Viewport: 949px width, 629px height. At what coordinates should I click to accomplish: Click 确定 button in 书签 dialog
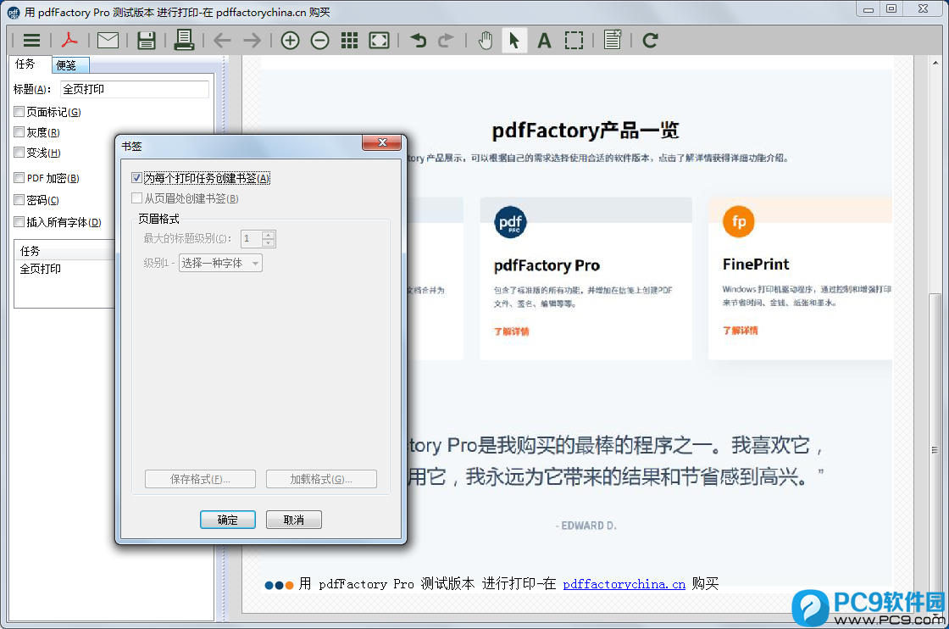[x=228, y=520]
